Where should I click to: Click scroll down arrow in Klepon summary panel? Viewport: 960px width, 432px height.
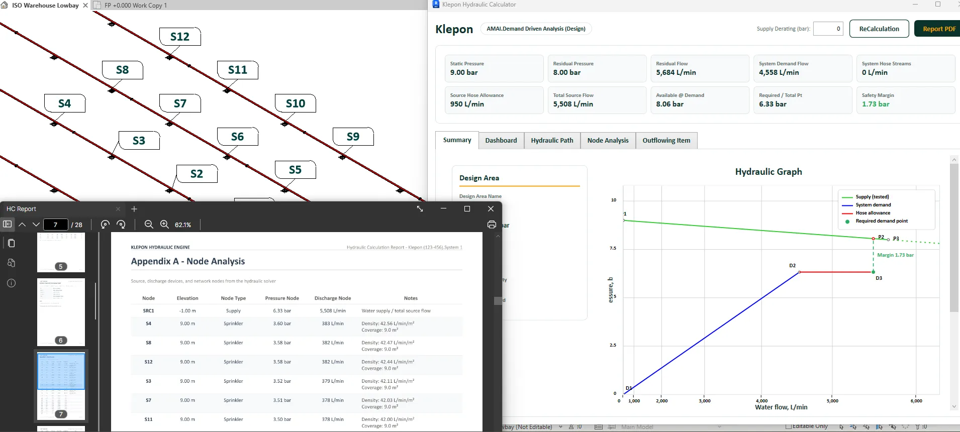click(x=954, y=407)
